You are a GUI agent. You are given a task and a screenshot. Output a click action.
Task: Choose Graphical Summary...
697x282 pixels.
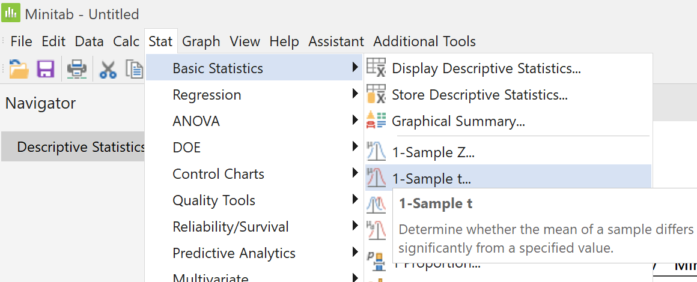click(x=508, y=121)
